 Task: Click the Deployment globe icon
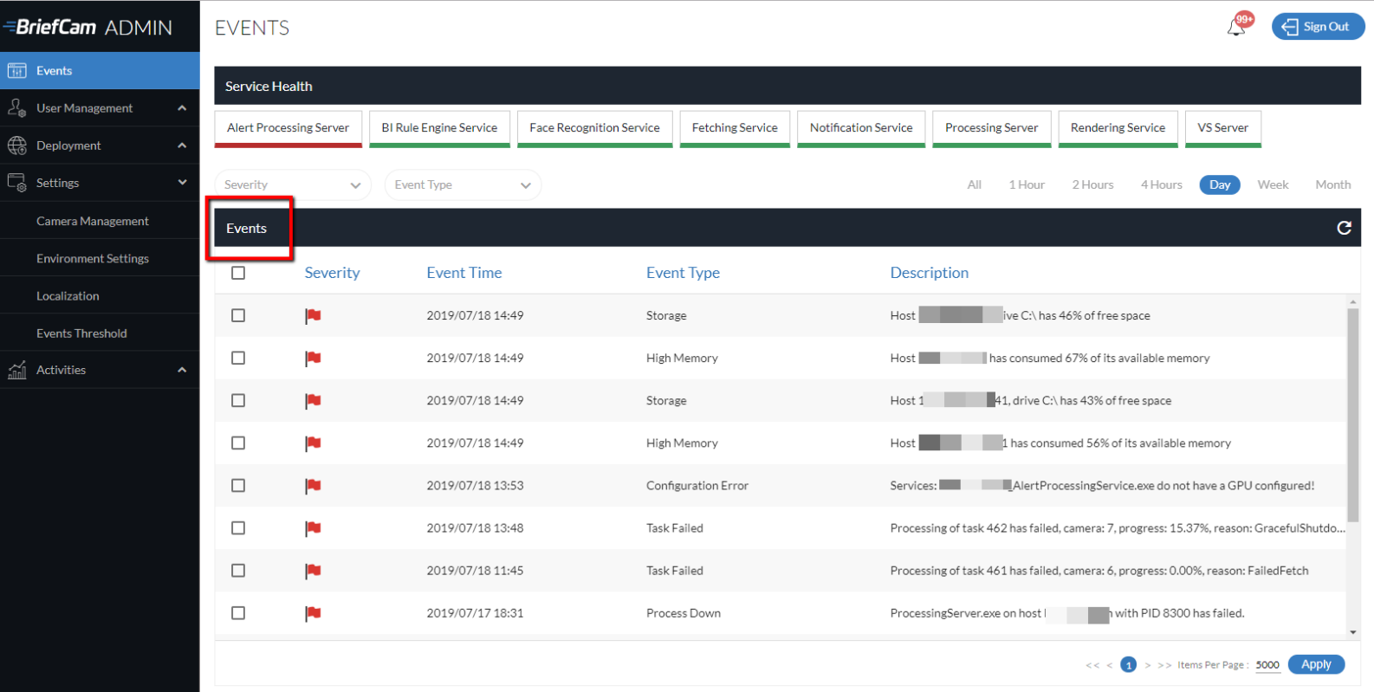(16, 146)
